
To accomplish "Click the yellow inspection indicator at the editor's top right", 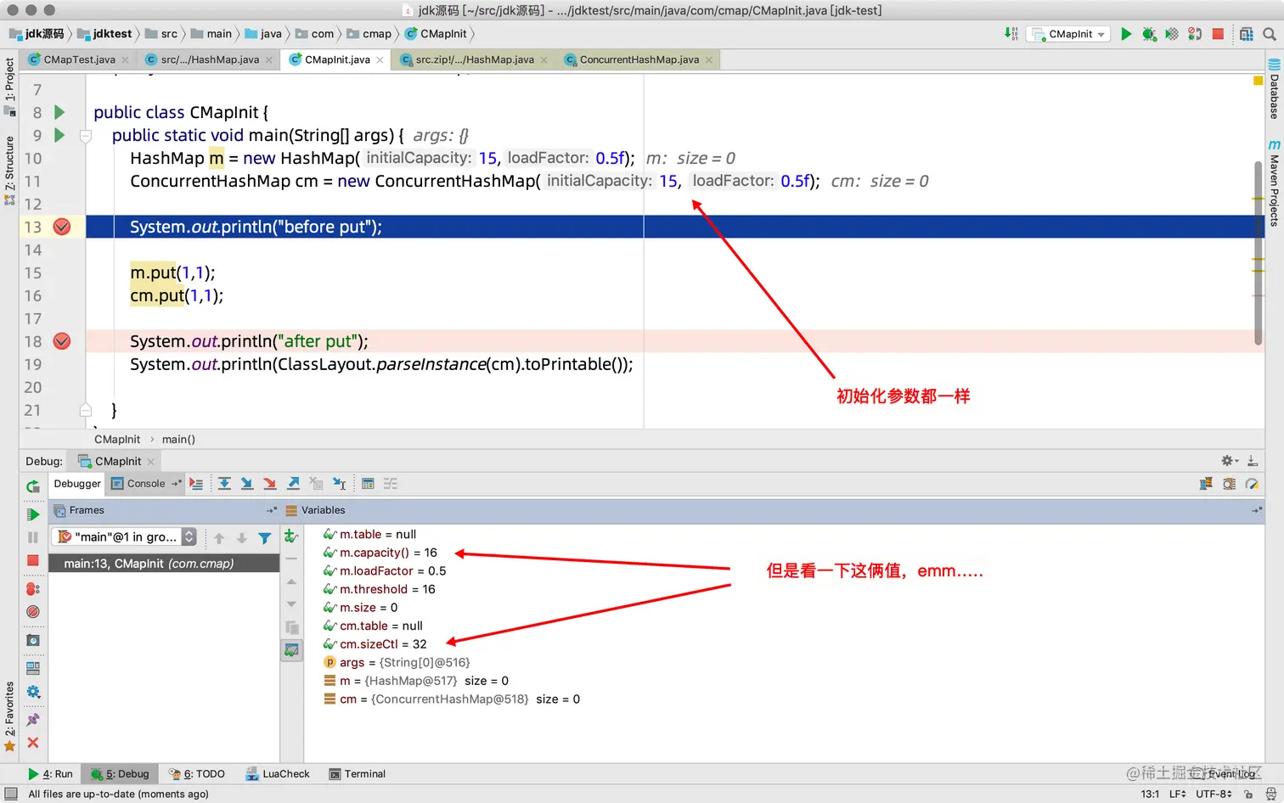I will point(1258,81).
